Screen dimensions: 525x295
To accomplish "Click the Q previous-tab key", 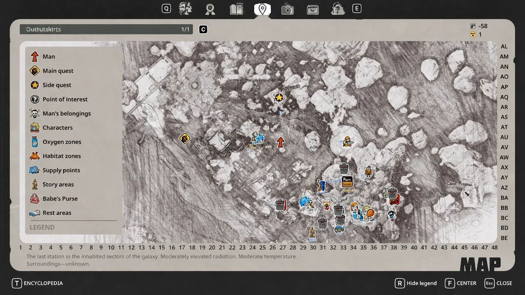I will pos(166,9).
